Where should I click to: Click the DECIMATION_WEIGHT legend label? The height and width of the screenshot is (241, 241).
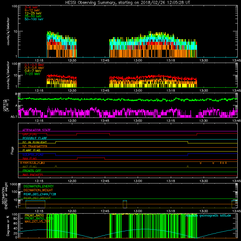coord(38,190)
